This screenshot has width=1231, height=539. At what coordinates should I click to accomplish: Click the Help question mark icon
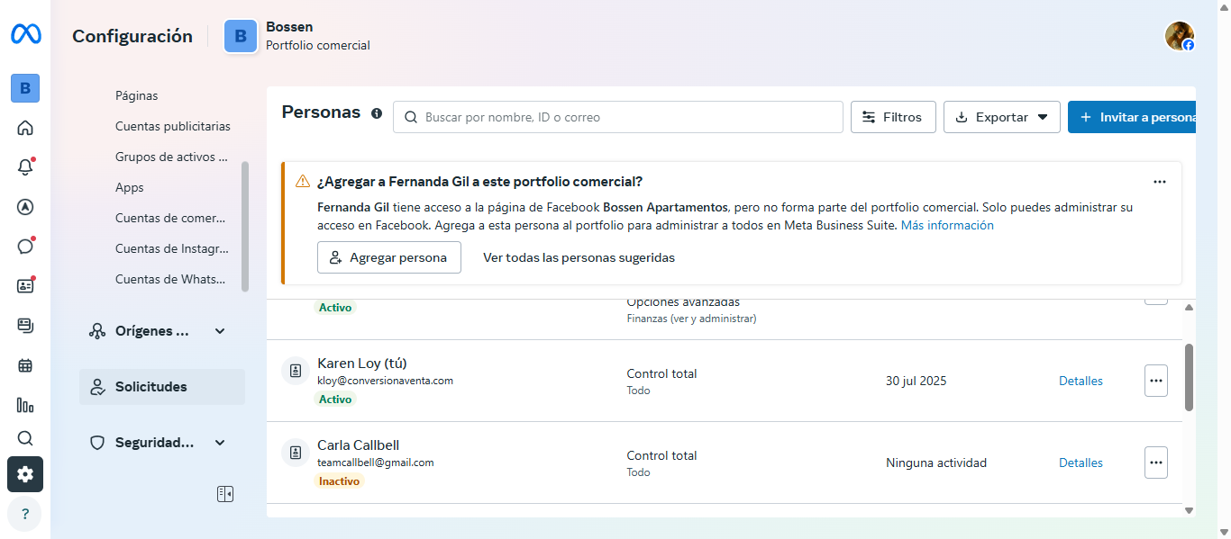(x=25, y=515)
